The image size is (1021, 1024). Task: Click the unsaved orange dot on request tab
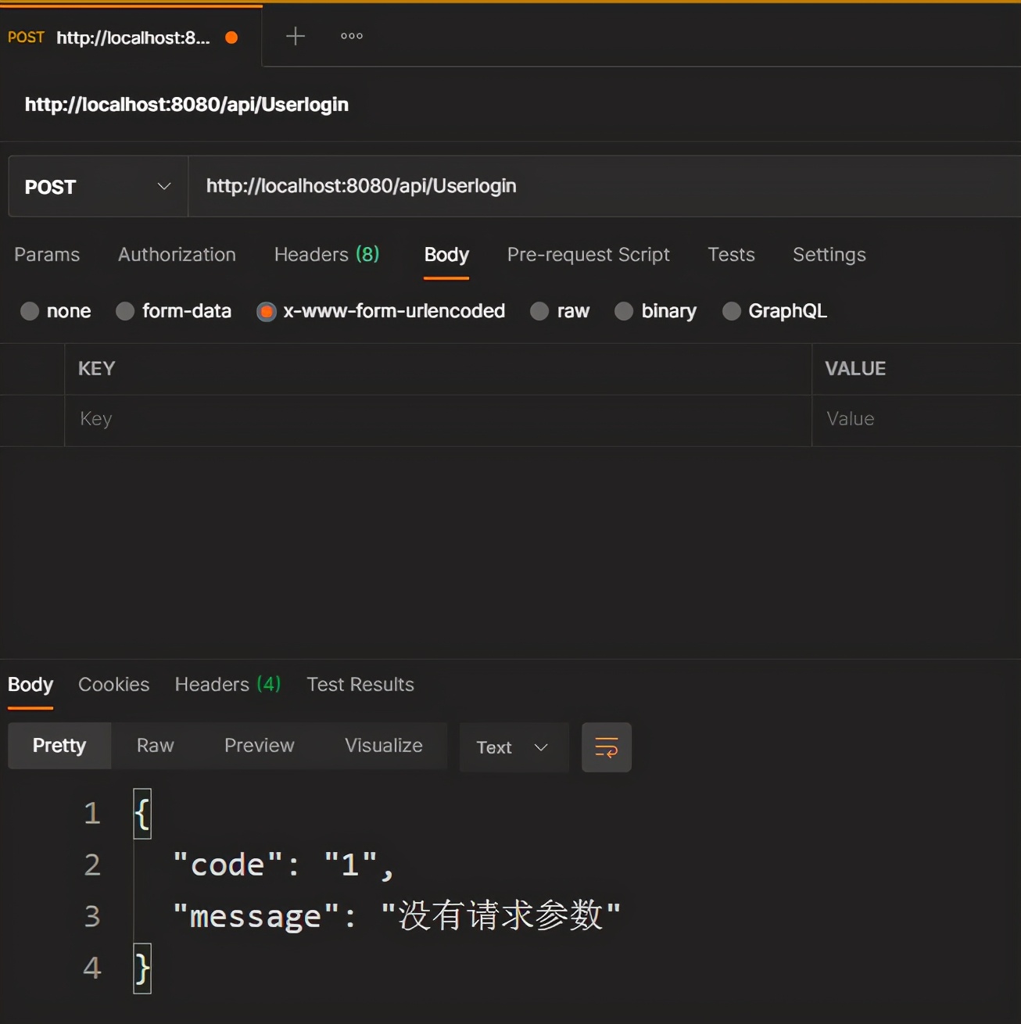pos(231,38)
